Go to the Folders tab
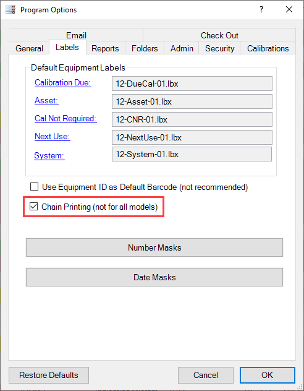 click(145, 48)
